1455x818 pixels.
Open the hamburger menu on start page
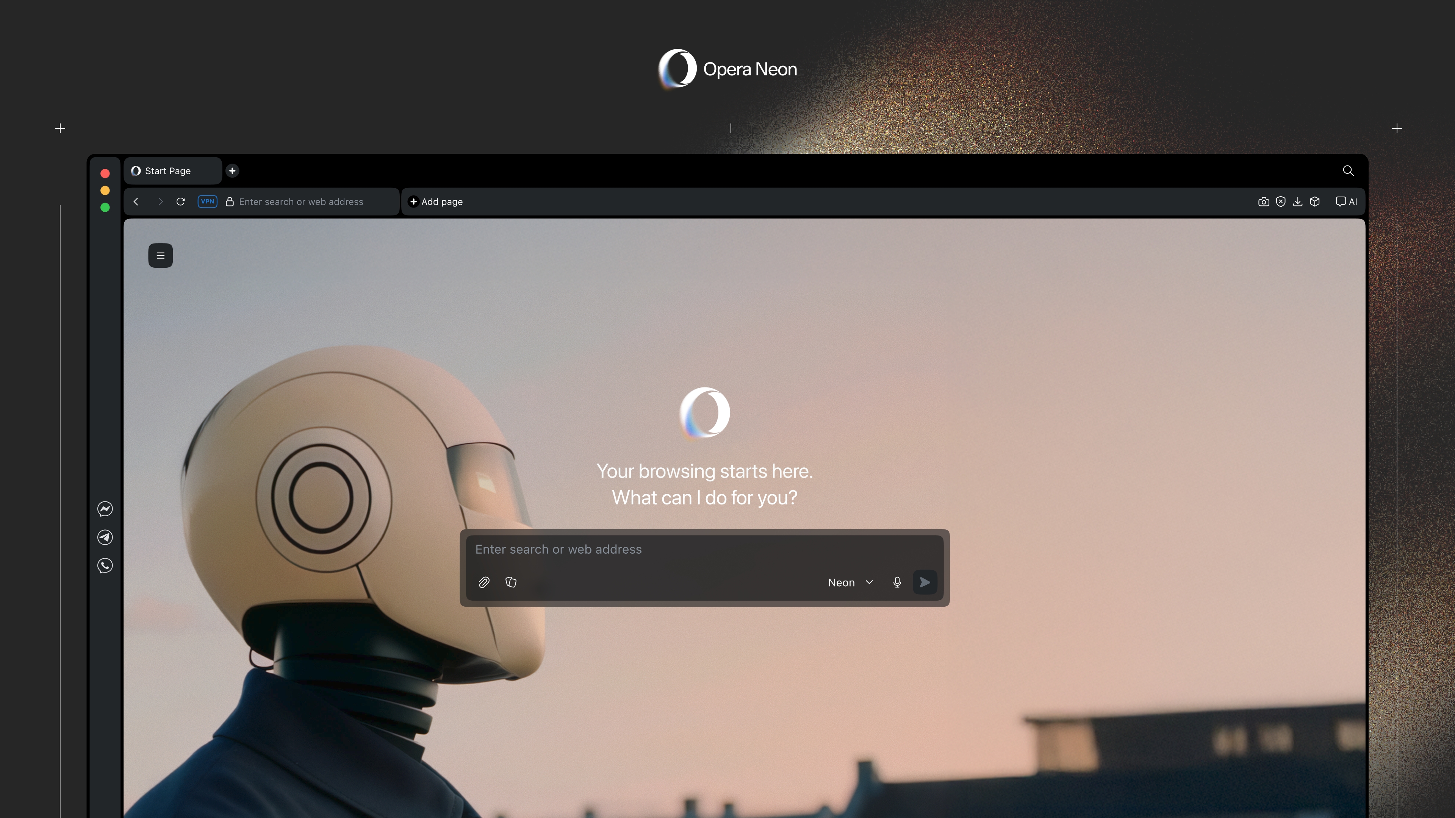(160, 255)
